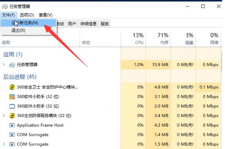Click the 15.9 MB memory value

[160, 65]
